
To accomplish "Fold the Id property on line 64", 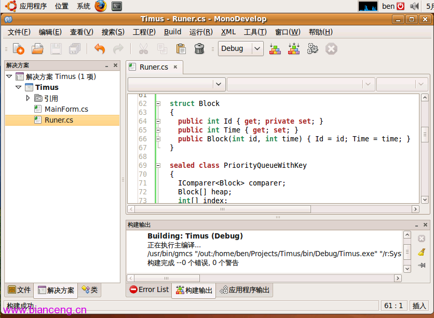I will pos(158,121).
